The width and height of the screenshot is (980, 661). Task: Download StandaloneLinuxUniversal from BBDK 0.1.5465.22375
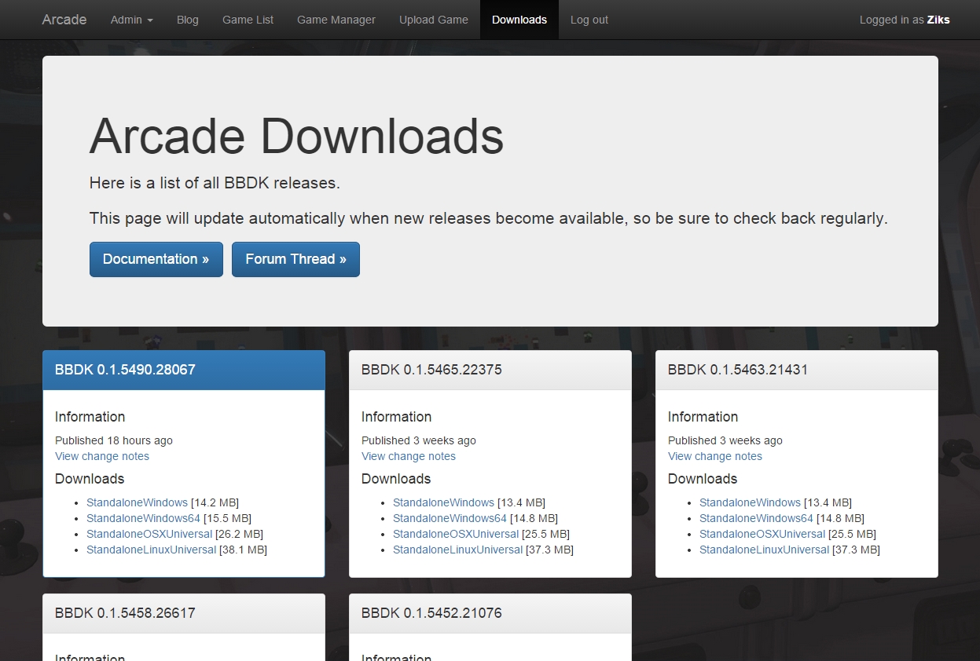[458, 550]
